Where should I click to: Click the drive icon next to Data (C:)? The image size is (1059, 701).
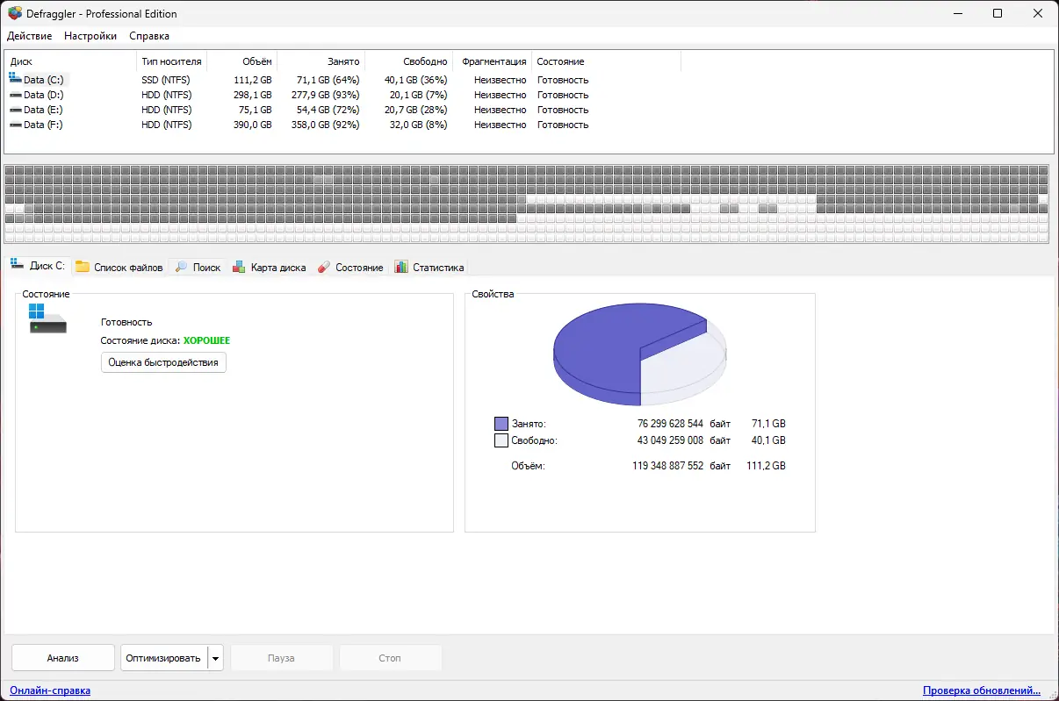tap(15, 78)
